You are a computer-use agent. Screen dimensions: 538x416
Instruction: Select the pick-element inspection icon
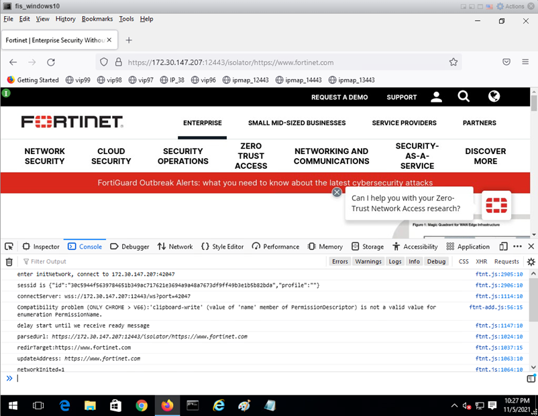[9, 247]
